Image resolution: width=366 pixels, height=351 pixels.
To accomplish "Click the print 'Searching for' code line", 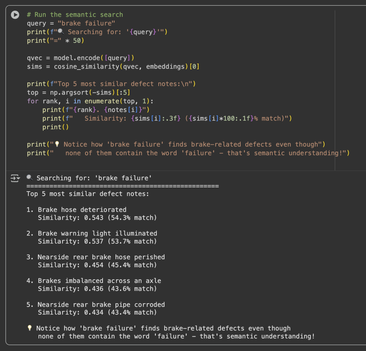I will click(97, 32).
